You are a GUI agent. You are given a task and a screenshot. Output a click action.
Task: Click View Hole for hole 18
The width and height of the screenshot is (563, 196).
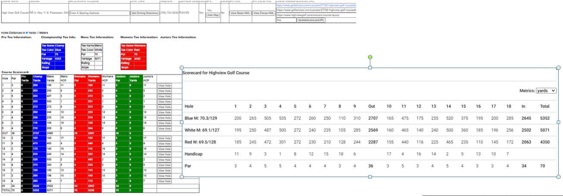(x=165, y=181)
